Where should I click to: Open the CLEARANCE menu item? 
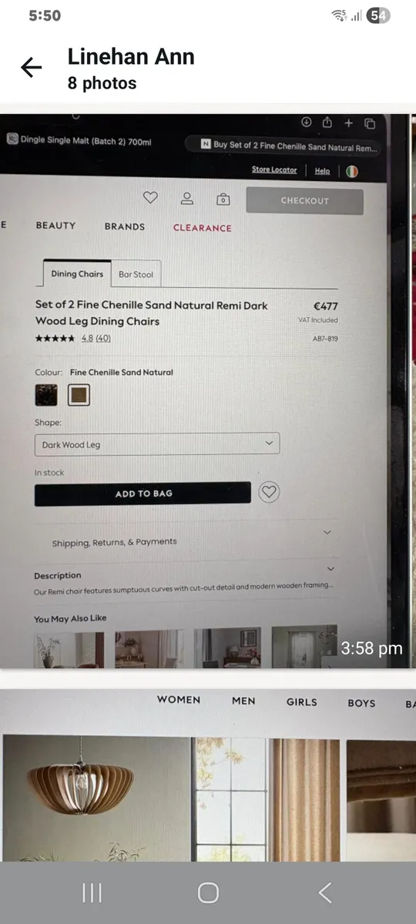coord(202,228)
